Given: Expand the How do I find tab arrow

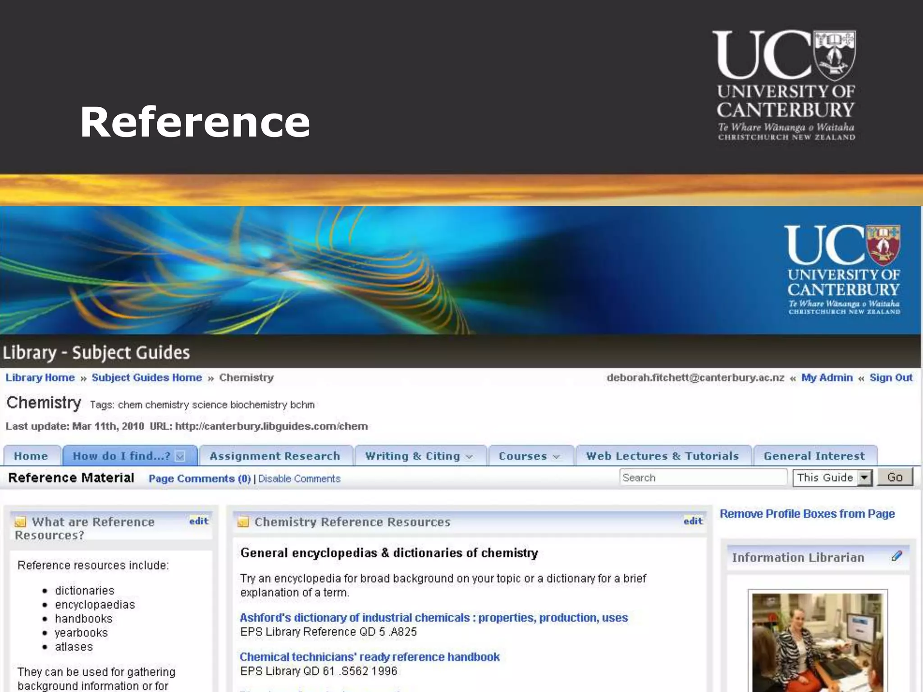Looking at the screenshot, I should click(180, 456).
